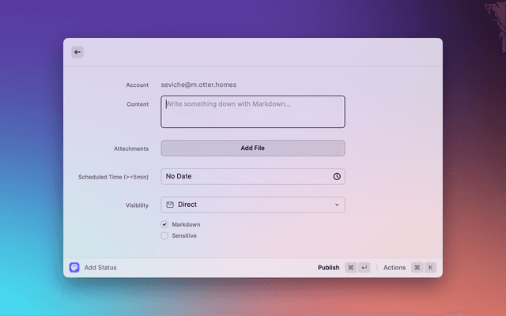This screenshot has width=506, height=316.
Task: Click the seviche@m.otter.homes account text
Action: (198, 85)
